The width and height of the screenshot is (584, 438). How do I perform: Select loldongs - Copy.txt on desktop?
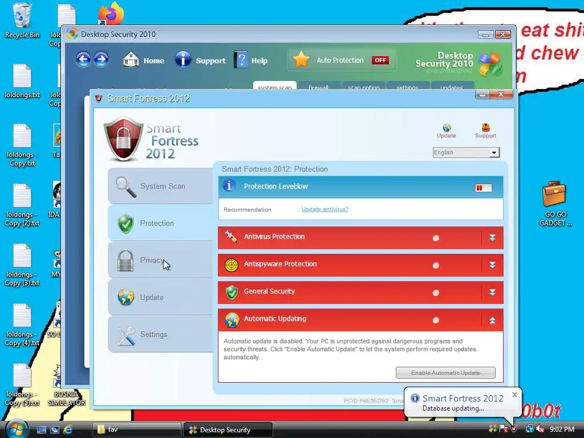(22, 145)
